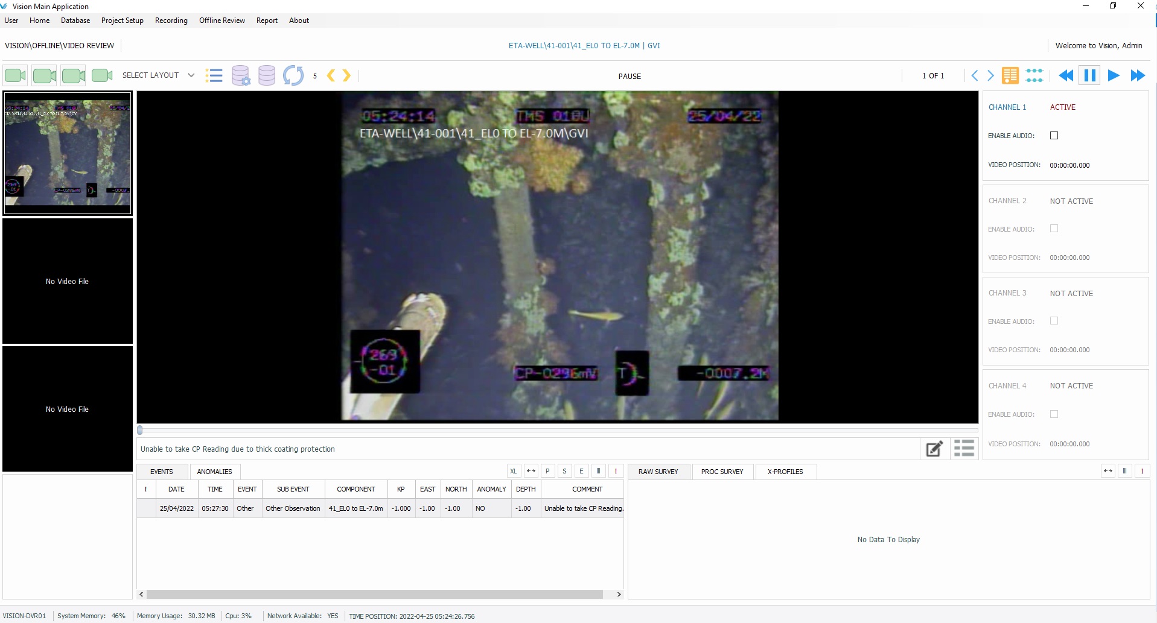This screenshot has height=623, width=1157.
Task: Switch to the PROC SURVEY tab
Action: coord(722,472)
